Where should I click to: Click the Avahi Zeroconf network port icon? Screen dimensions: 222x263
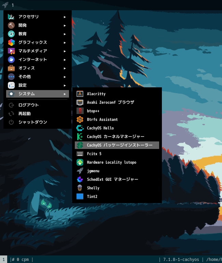click(80, 102)
